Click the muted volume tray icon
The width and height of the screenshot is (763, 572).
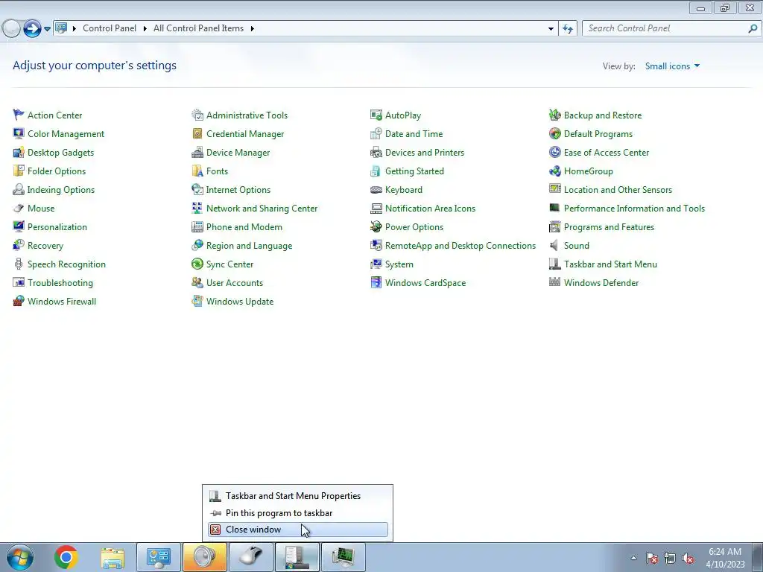[688, 558]
